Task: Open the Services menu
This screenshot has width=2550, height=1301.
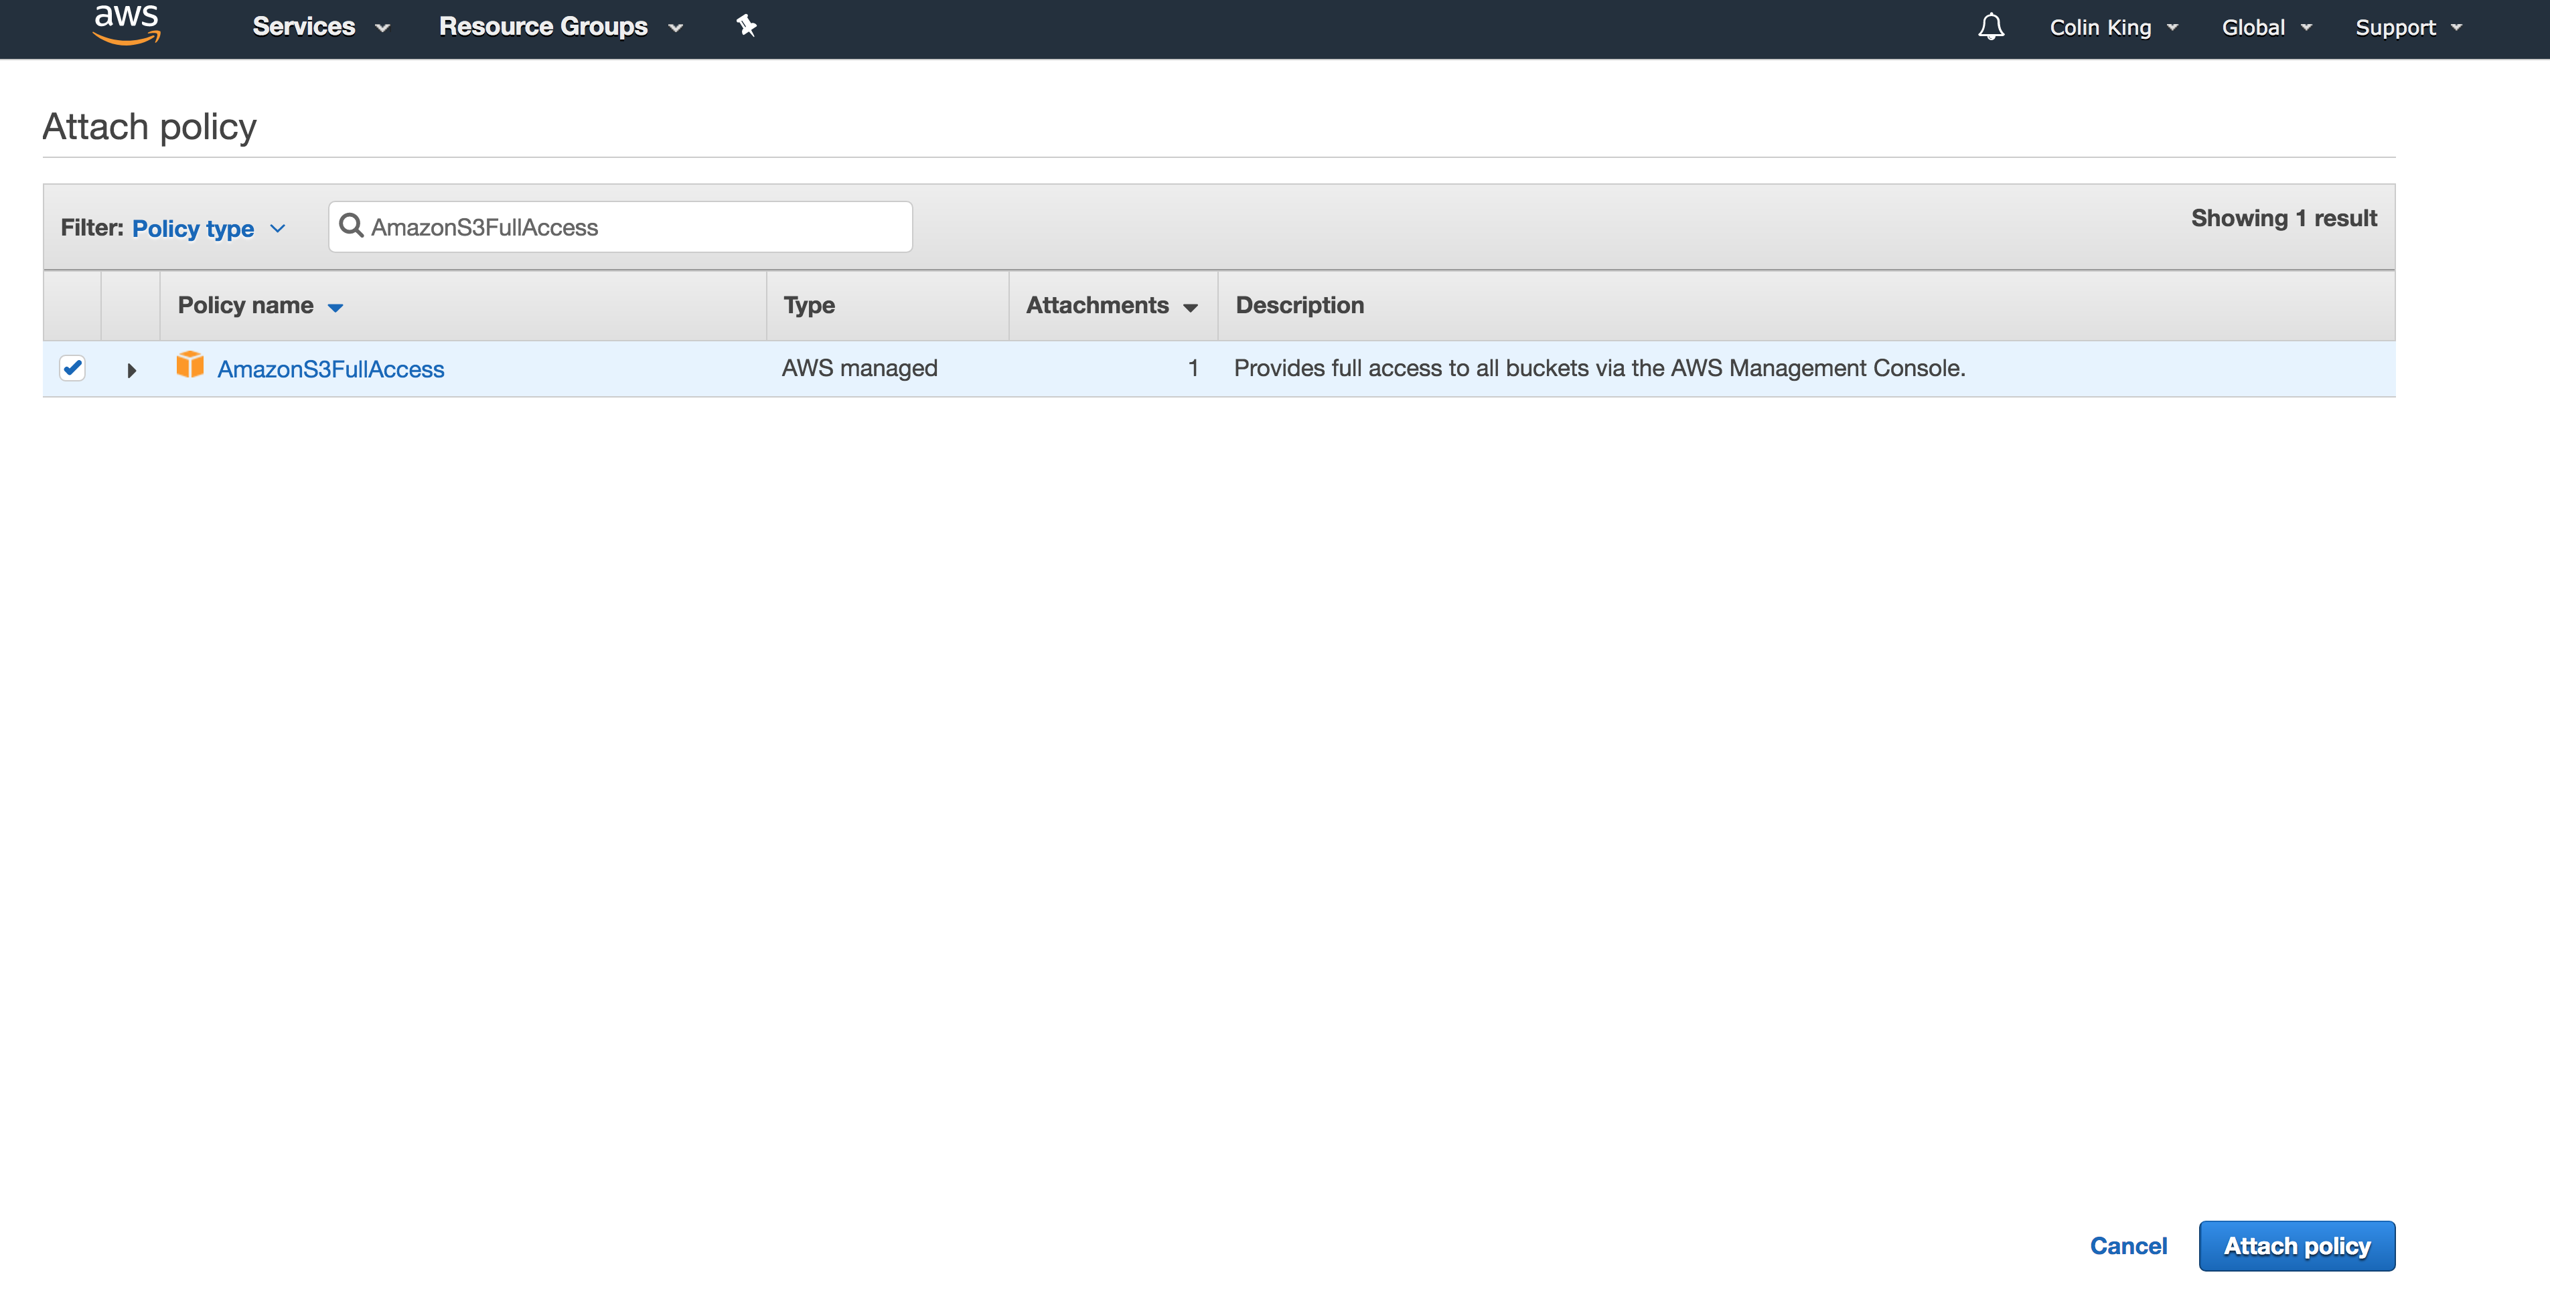Action: click(319, 27)
